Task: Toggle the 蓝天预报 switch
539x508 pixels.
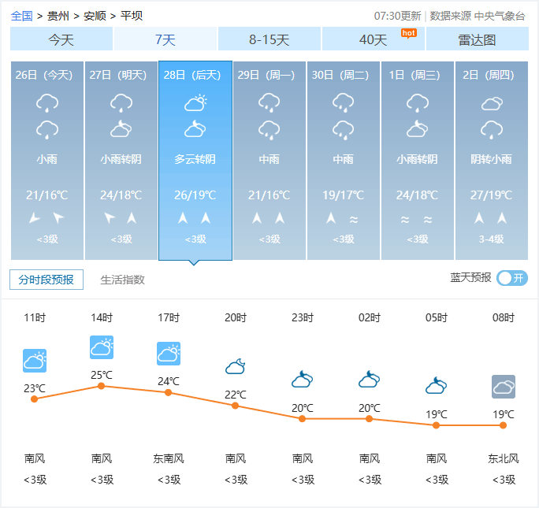Action: pos(511,278)
